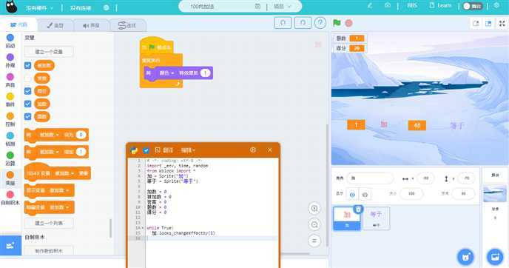Open the hardware selection dropdown in the header
This screenshot has width=509, height=268.
(40, 8)
